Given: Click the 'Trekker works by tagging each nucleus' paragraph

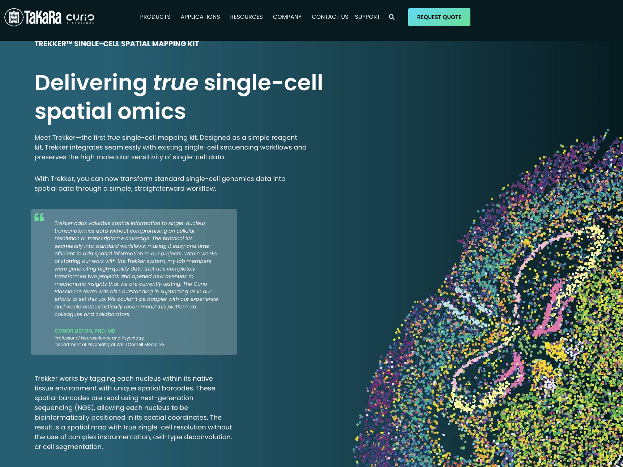Looking at the screenshot, I should pyautogui.click(x=133, y=412).
